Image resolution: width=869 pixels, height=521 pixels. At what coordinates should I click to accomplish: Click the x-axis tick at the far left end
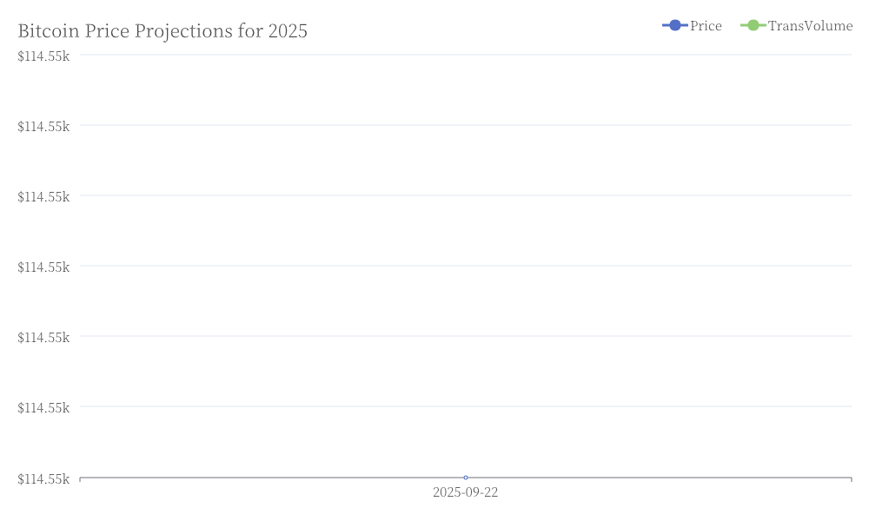tap(80, 479)
